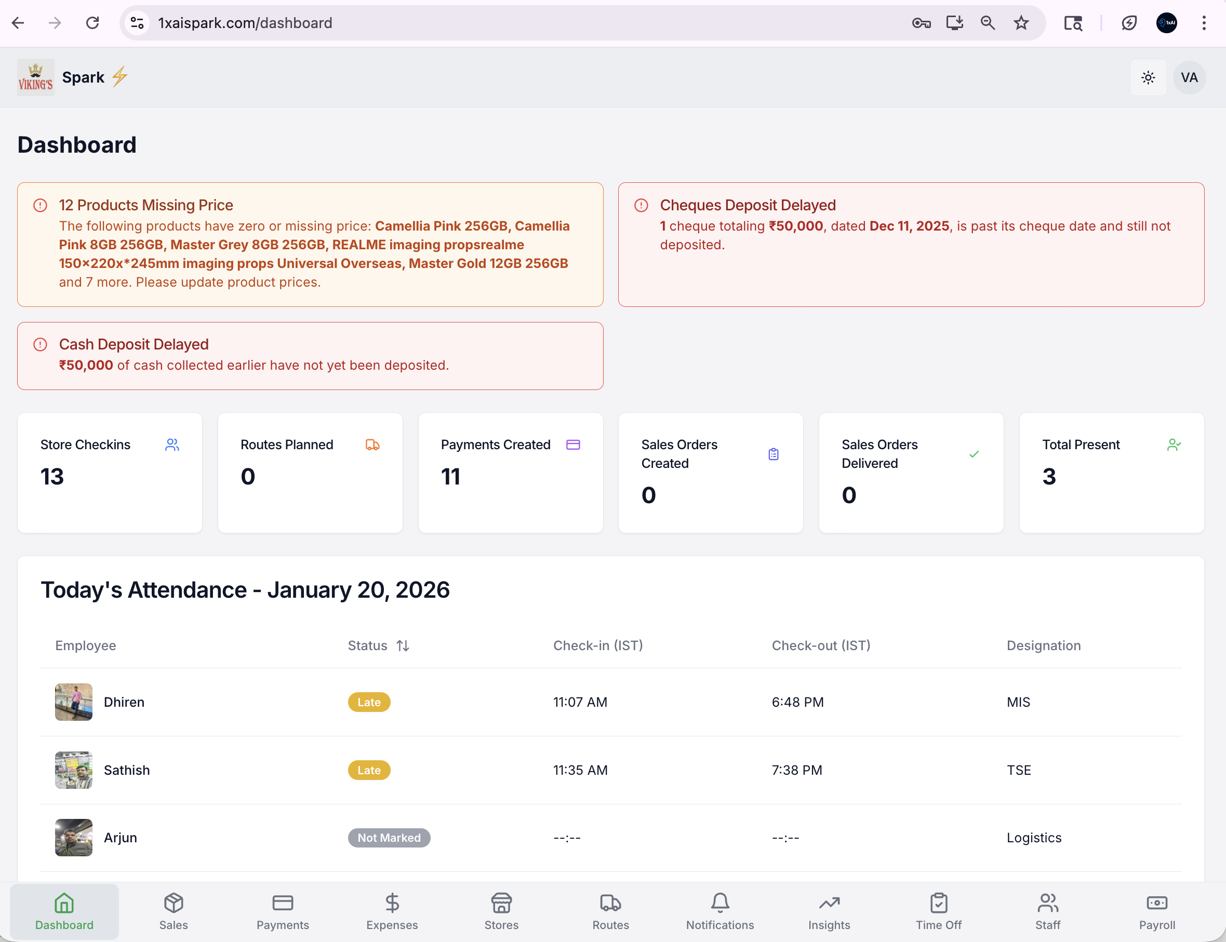Screen dimensions: 1226x942
Task: Toggle the Late status badge on Dhiren's row
Action: coord(368,702)
